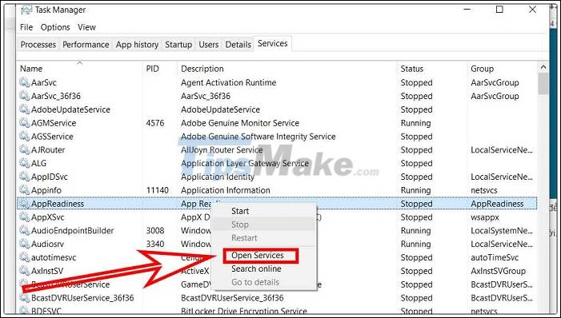The height and width of the screenshot is (318, 561).
Task: Select the Services tab
Action: click(273, 44)
